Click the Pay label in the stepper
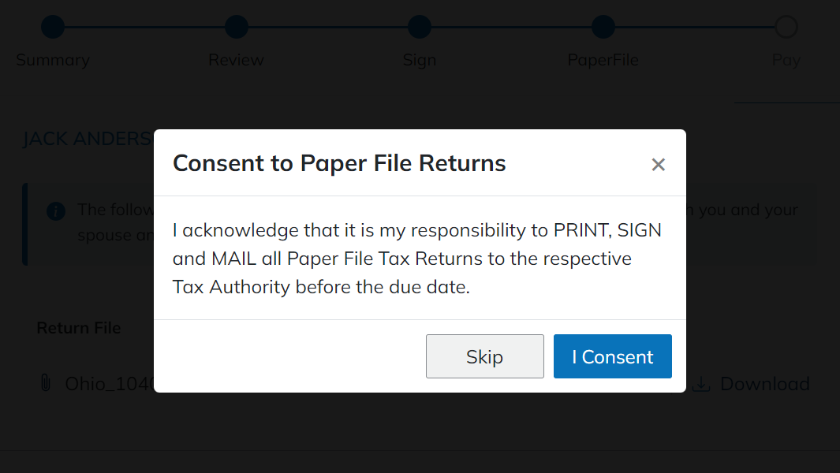 click(786, 59)
